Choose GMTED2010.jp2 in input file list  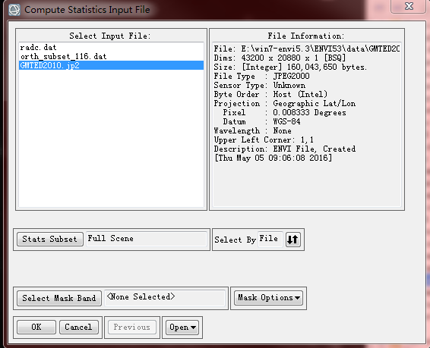click(111, 65)
